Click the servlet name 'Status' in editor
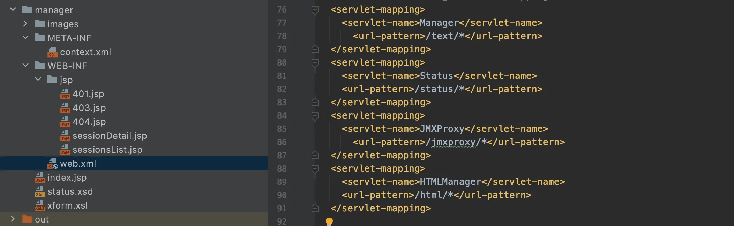 coord(436,76)
